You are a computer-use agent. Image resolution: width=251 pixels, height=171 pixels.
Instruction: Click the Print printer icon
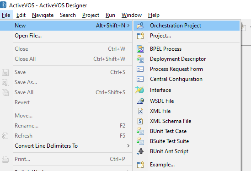5,159
